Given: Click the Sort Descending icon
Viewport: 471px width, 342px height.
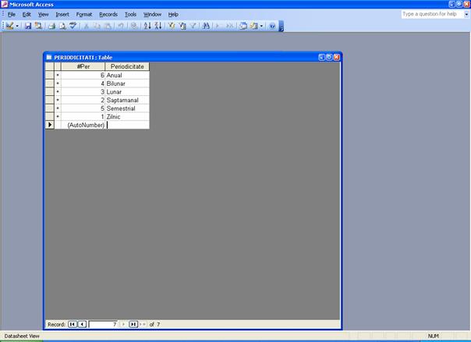Looking at the screenshot, I should (x=158, y=26).
